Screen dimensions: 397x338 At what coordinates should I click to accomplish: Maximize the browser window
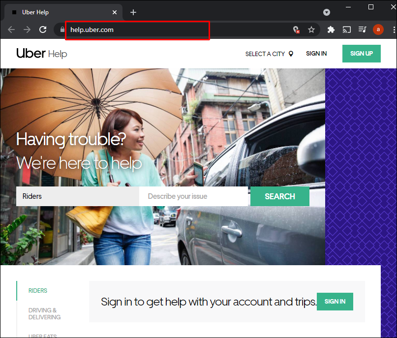pyautogui.click(x=370, y=7)
